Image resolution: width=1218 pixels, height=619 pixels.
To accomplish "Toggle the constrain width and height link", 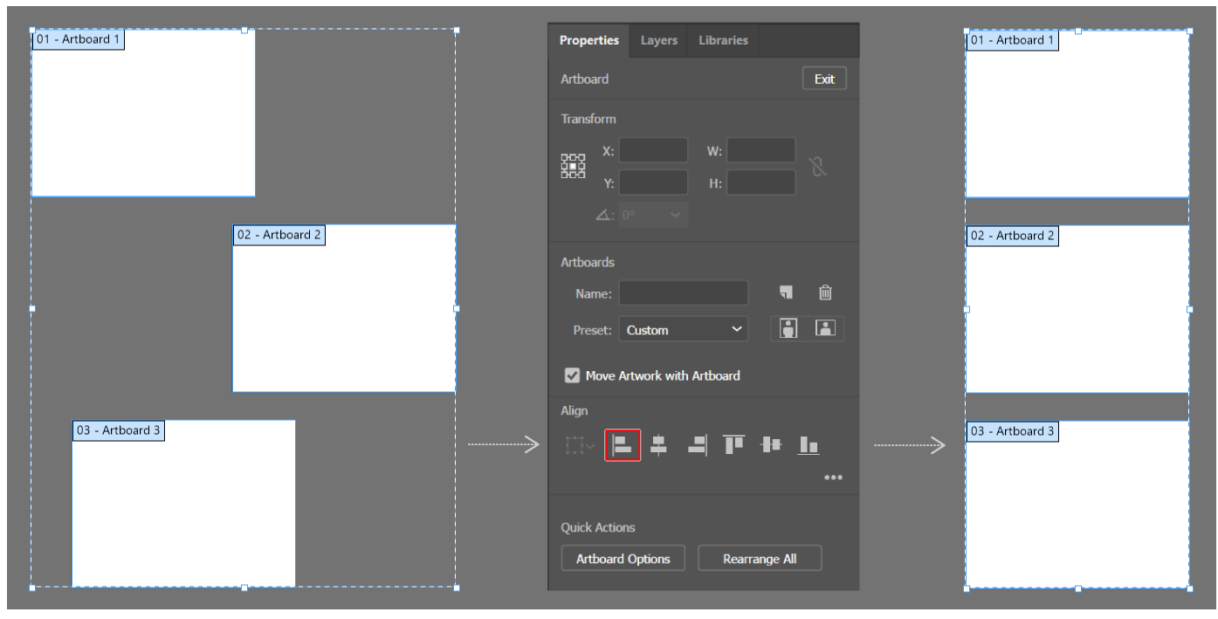I will point(818,166).
